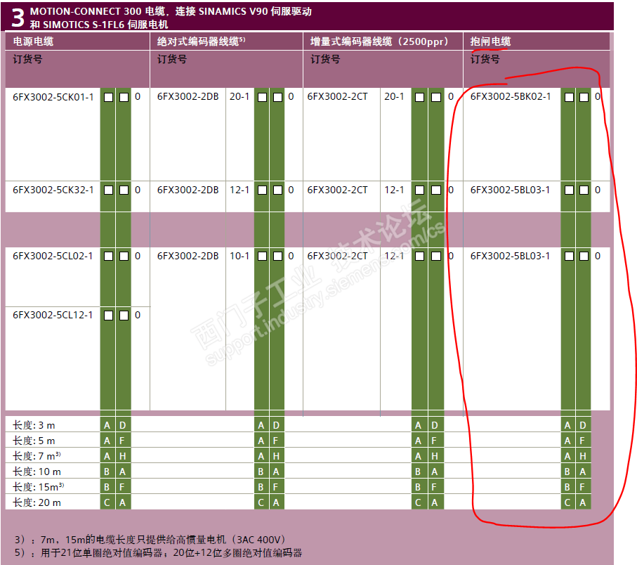Check the first empty box after 6FX3002-5CK01-1

click(108, 97)
